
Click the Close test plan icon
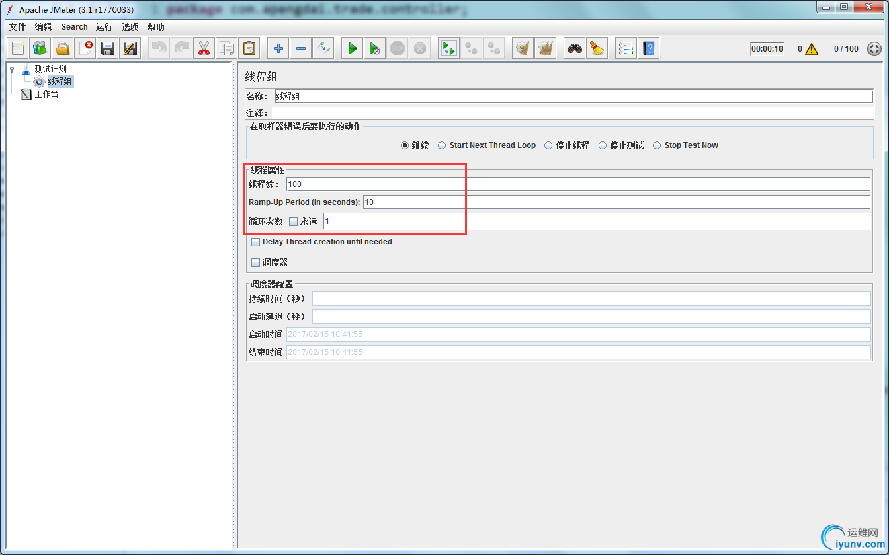tap(85, 48)
